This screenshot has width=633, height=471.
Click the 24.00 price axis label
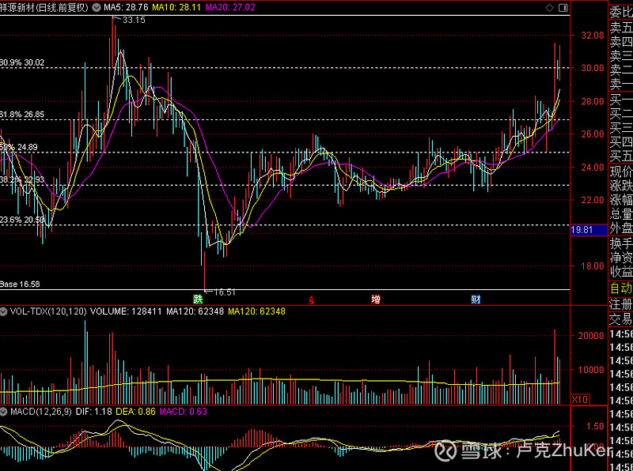coord(593,167)
